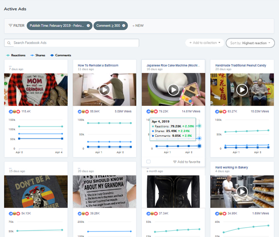Screen dimensions: 279x237
Task: Click 1.69M Views on bakery ad
Action: [261, 213]
